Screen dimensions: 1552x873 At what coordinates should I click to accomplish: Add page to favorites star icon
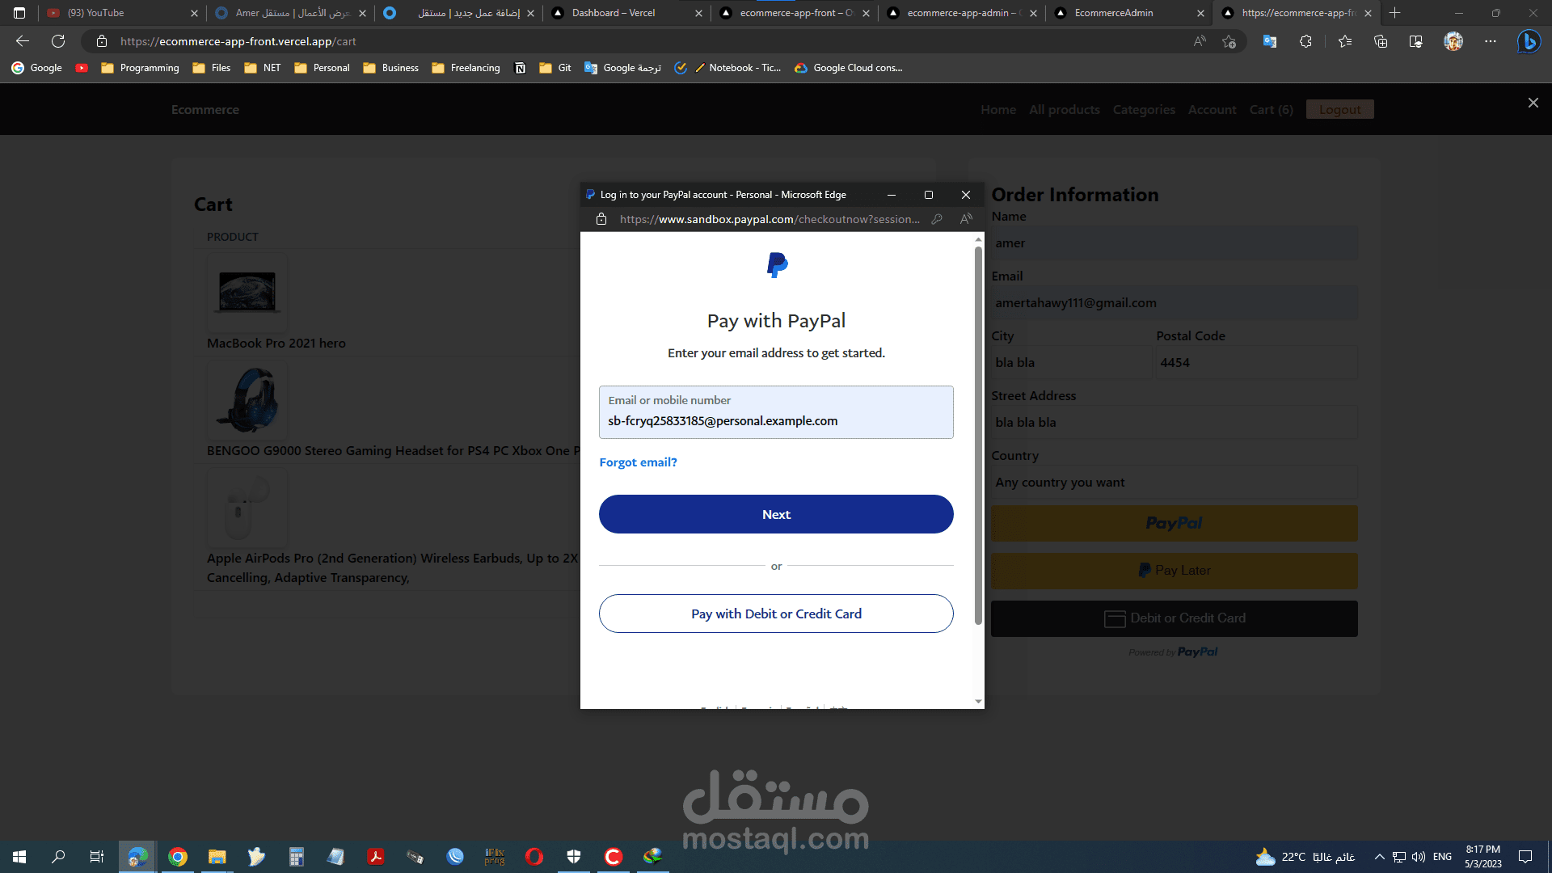(x=1229, y=41)
